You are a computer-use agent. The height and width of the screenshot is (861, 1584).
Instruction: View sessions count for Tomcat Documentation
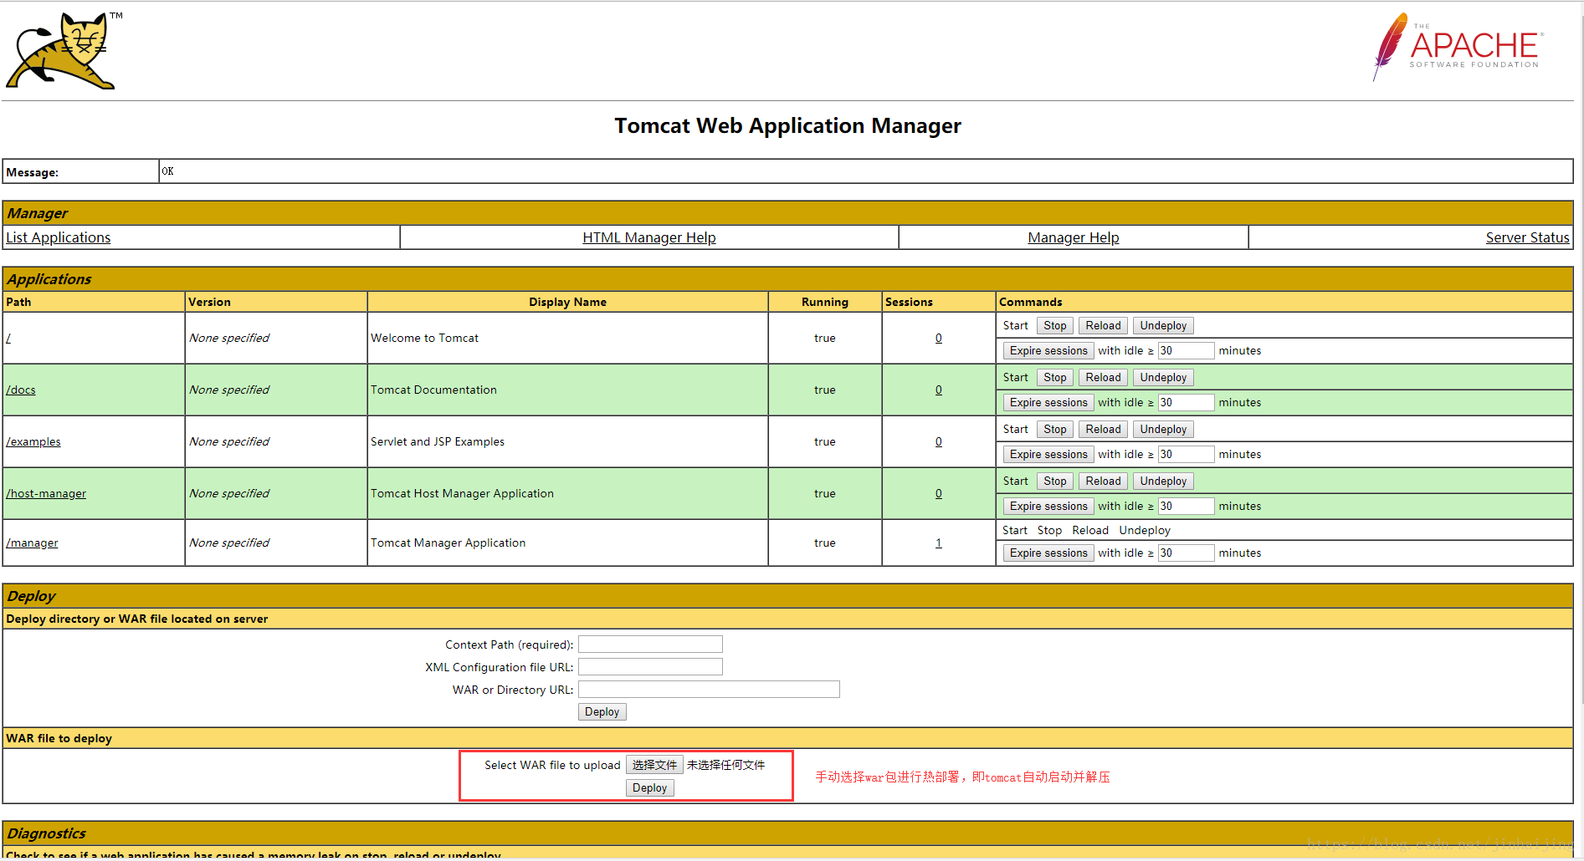point(939,390)
